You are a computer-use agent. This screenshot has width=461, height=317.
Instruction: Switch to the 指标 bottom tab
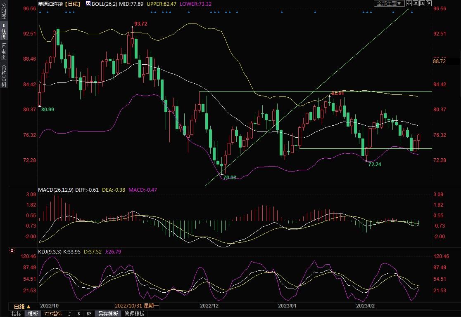click(17, 314)
